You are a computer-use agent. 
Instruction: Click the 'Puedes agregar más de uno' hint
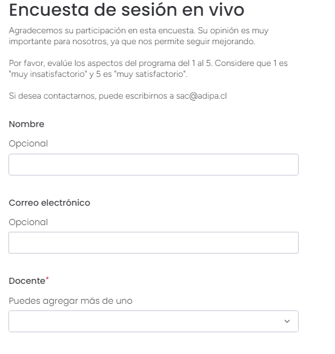(70, 301)
